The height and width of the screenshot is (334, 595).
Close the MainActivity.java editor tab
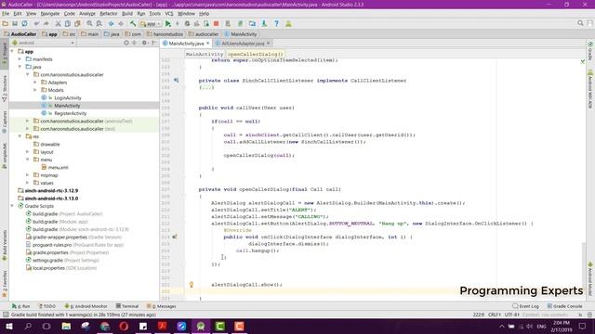(x=207, y=44)
